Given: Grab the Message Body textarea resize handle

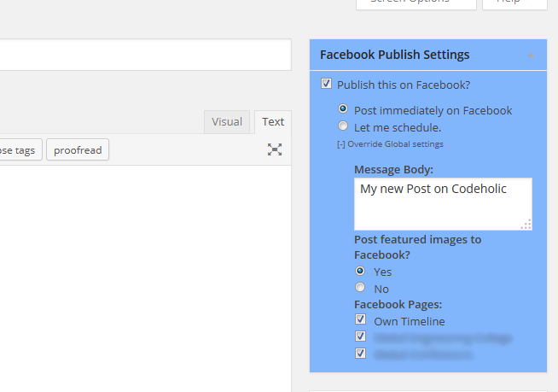Looking at the screenshot, I should 526,225.
